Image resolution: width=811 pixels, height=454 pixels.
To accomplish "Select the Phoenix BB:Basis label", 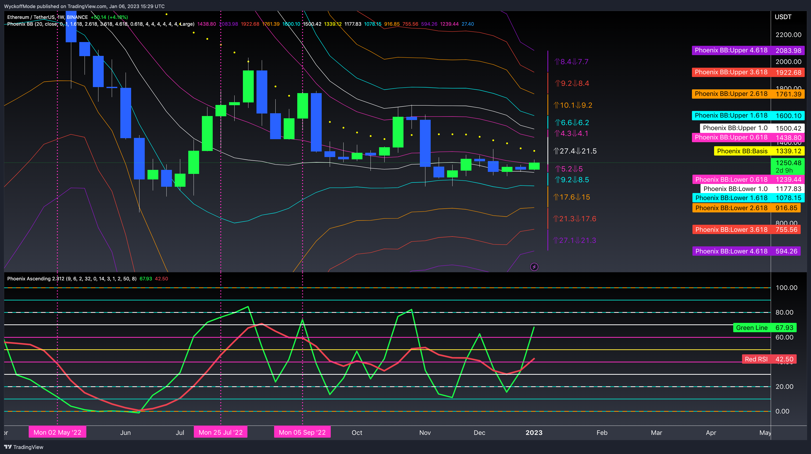I will (759, 151).
